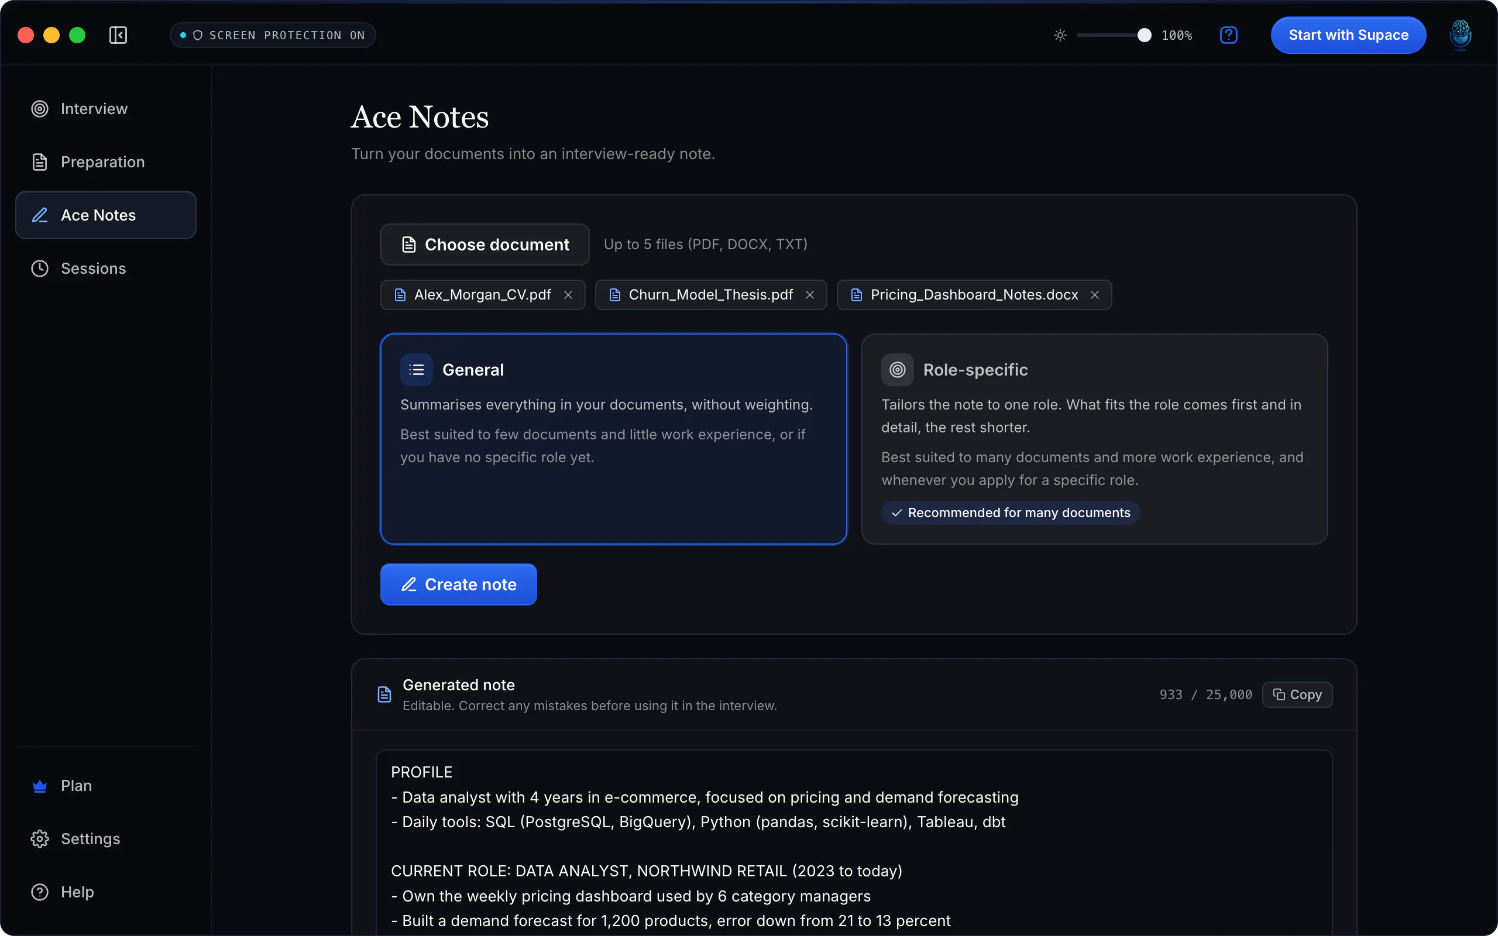Remove Alex_Morgan_CV.pdf with its X
Image resolution: width=1498 pixels, height=936 pixels.
[568, 295]
